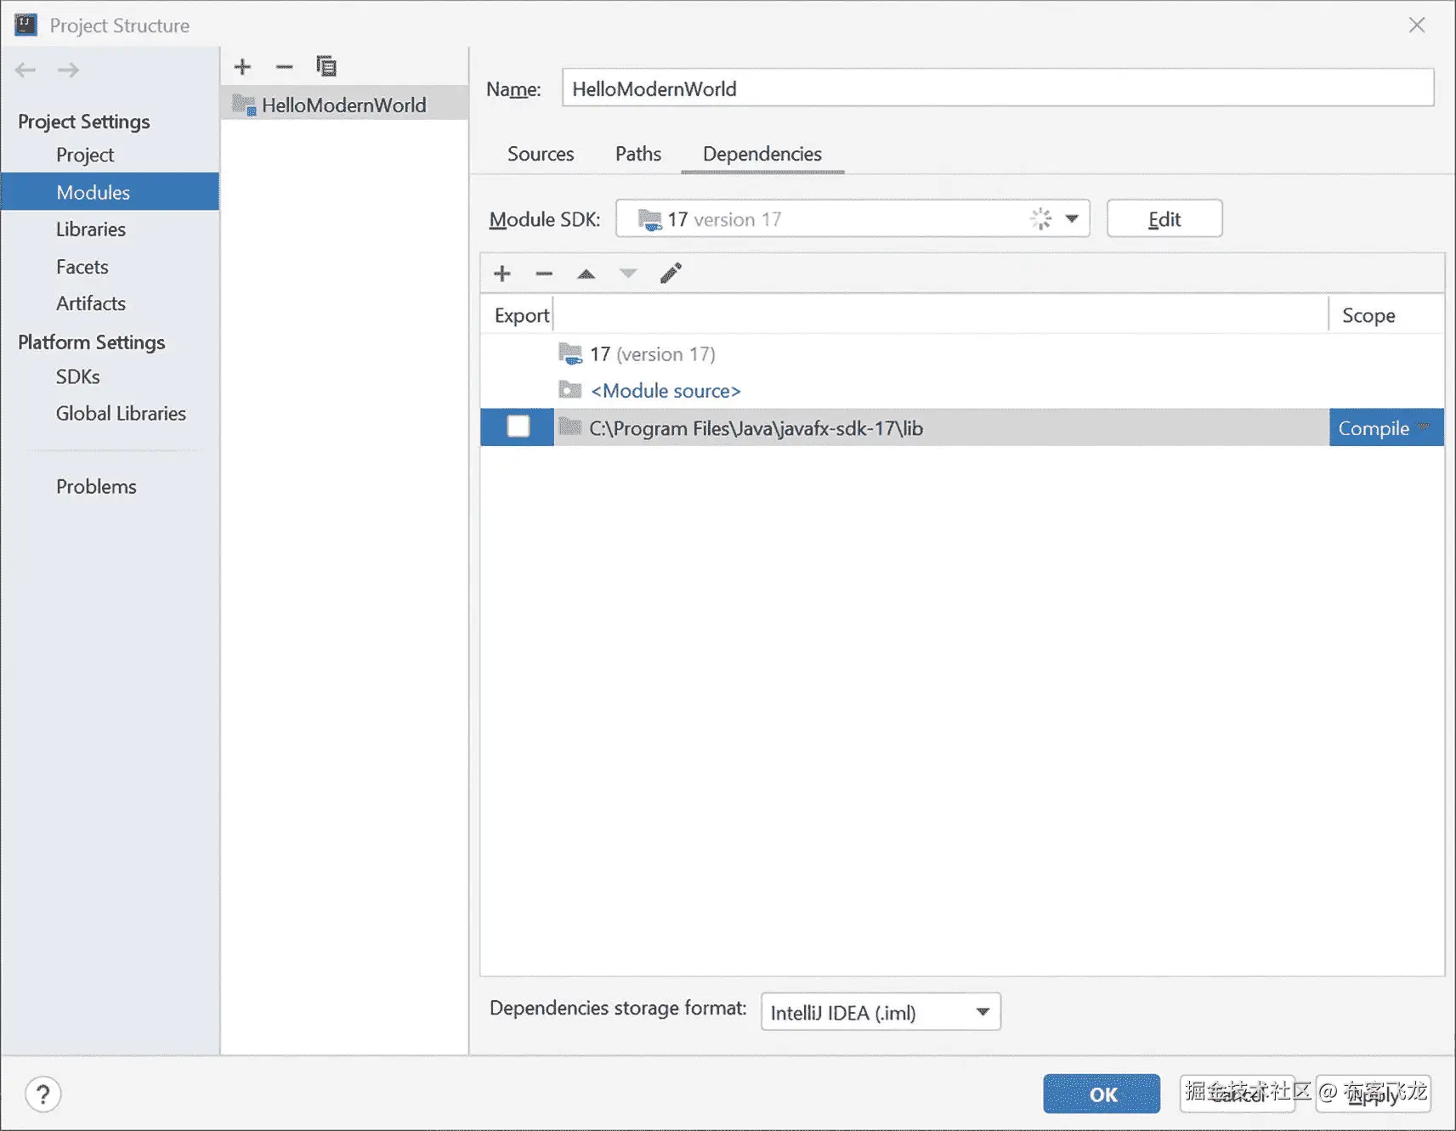Click the Cancel button
This screenshot has width=1456, height=1131.
point(1238,1094)
